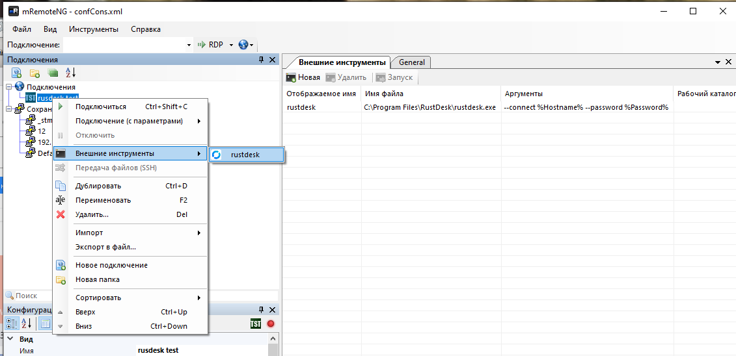This screenshot has width=736, height=356.
Task: Open the Сортировать submenu
Action: 130,298
